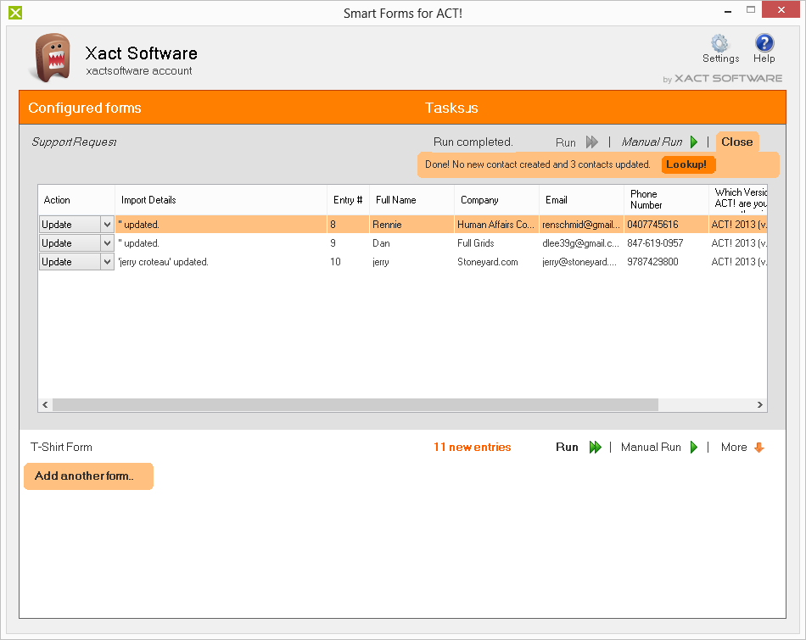The width and height of the screenshot is (806, 640).
Task: Click the 'Run completed.' status text
Action: [x=473, y=142]
